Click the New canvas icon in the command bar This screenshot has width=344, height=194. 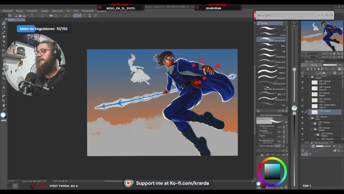16,15
